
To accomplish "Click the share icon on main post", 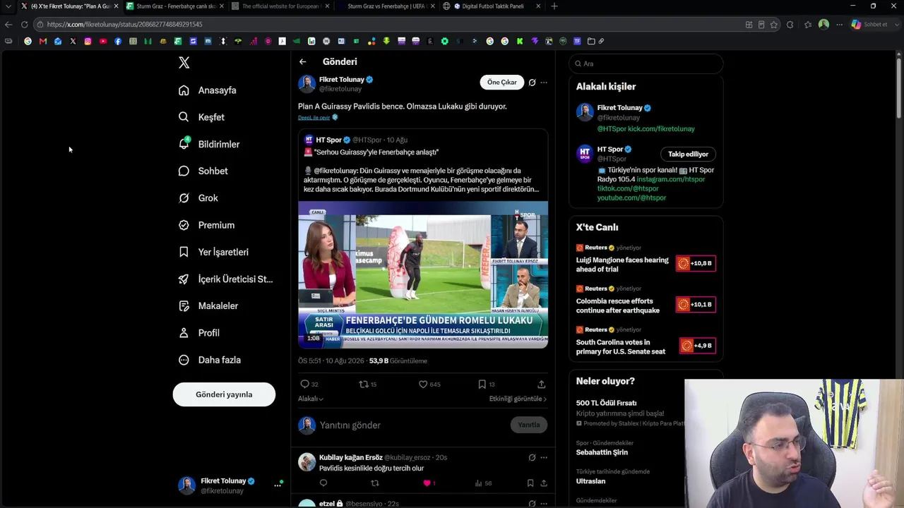I will 541,385.
